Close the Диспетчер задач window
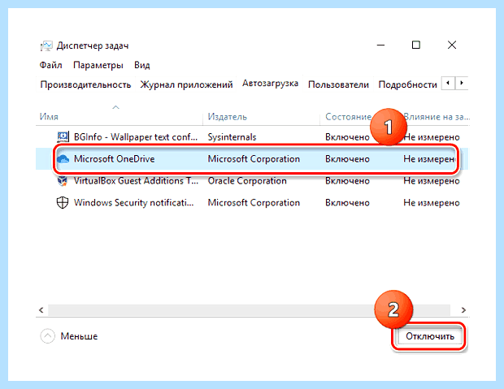The image size is (504, 389). click(452, 45)
